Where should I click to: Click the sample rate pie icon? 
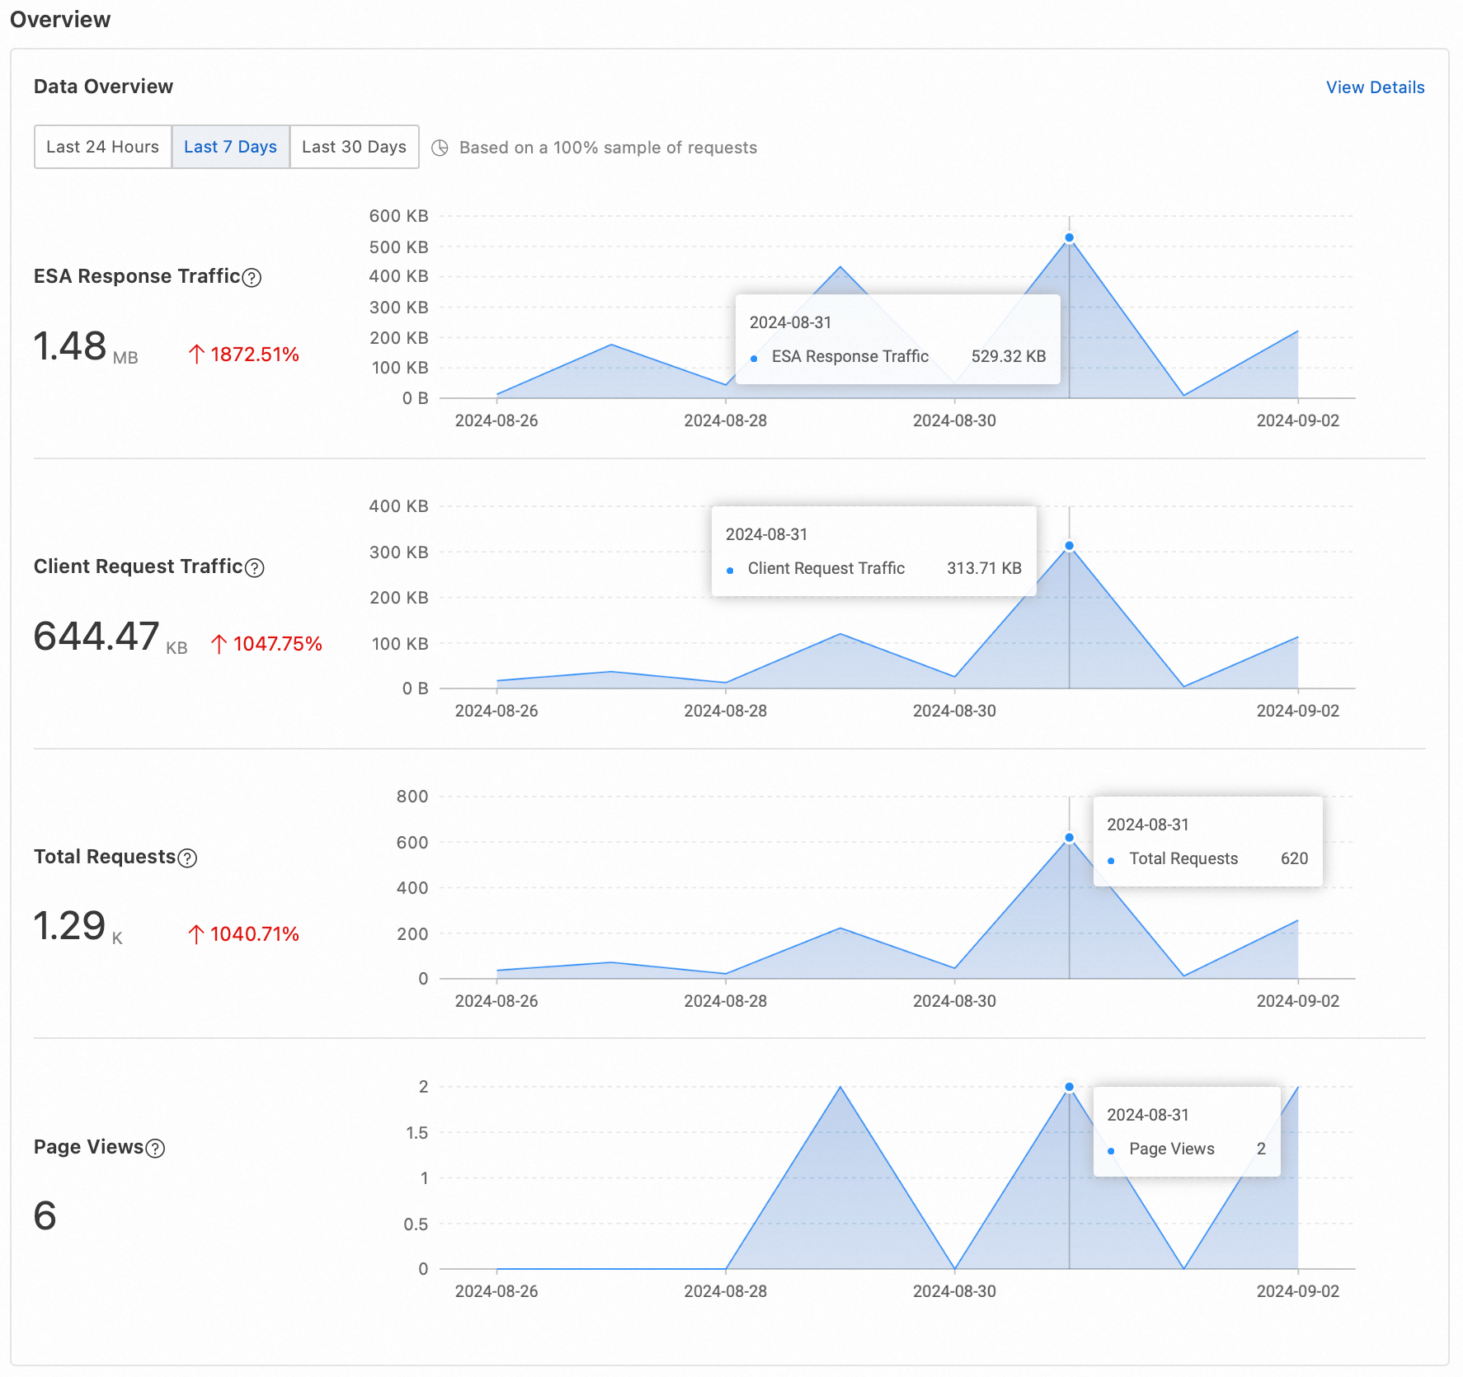point(440,148)
